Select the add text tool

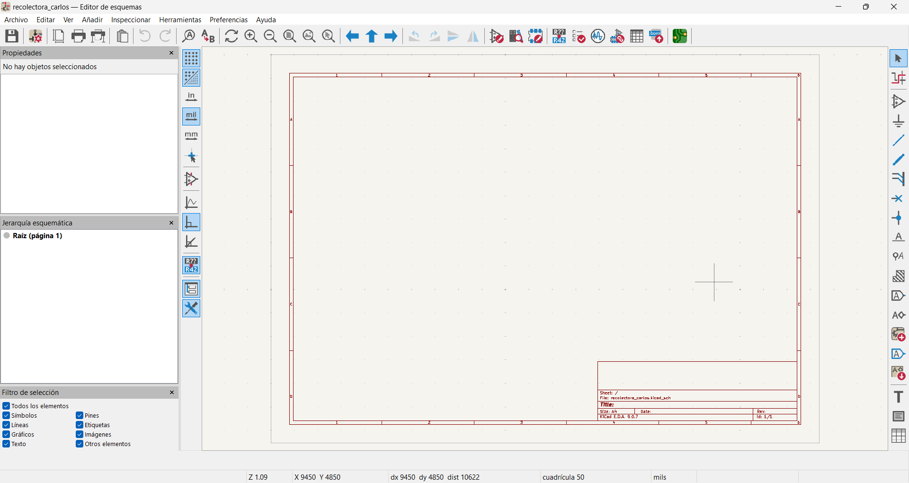[899, 397]
